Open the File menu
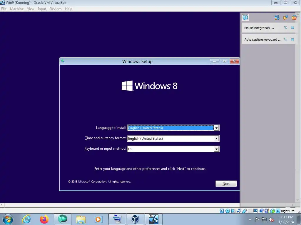Viewport: 301px width, 225px height. tap(4, 9)
